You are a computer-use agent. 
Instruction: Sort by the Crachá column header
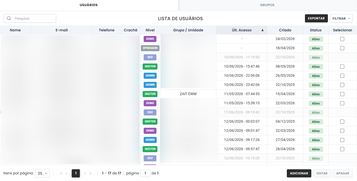click(x=131, y=30)
